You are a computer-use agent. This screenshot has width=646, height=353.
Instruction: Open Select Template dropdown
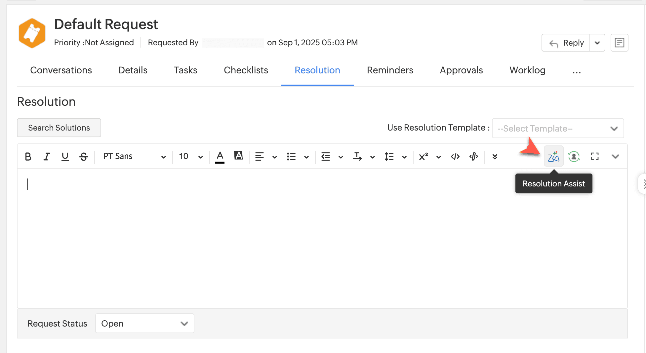click(x=558, y=128)
